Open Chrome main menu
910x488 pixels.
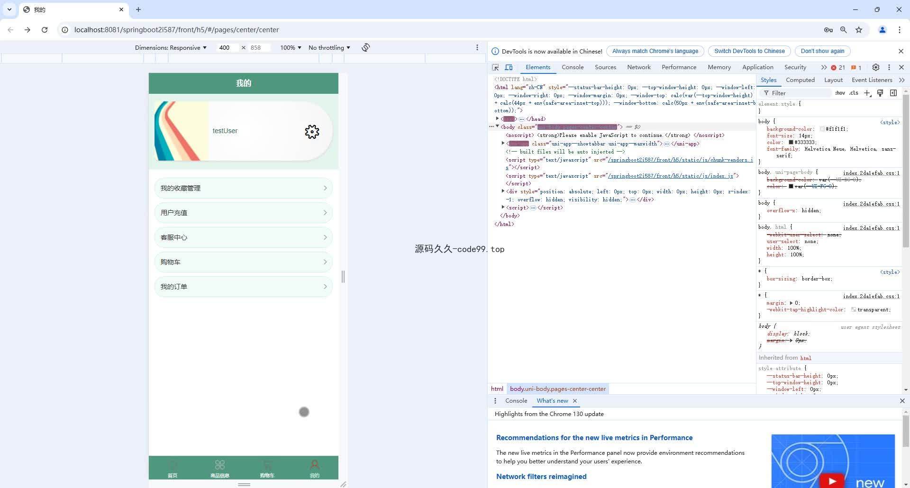(x=900, y=30)
